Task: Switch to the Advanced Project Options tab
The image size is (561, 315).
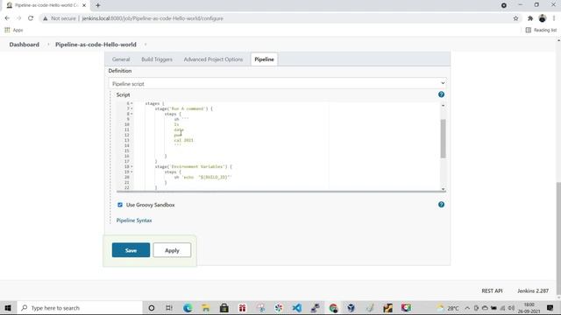Action: point(213,59)
